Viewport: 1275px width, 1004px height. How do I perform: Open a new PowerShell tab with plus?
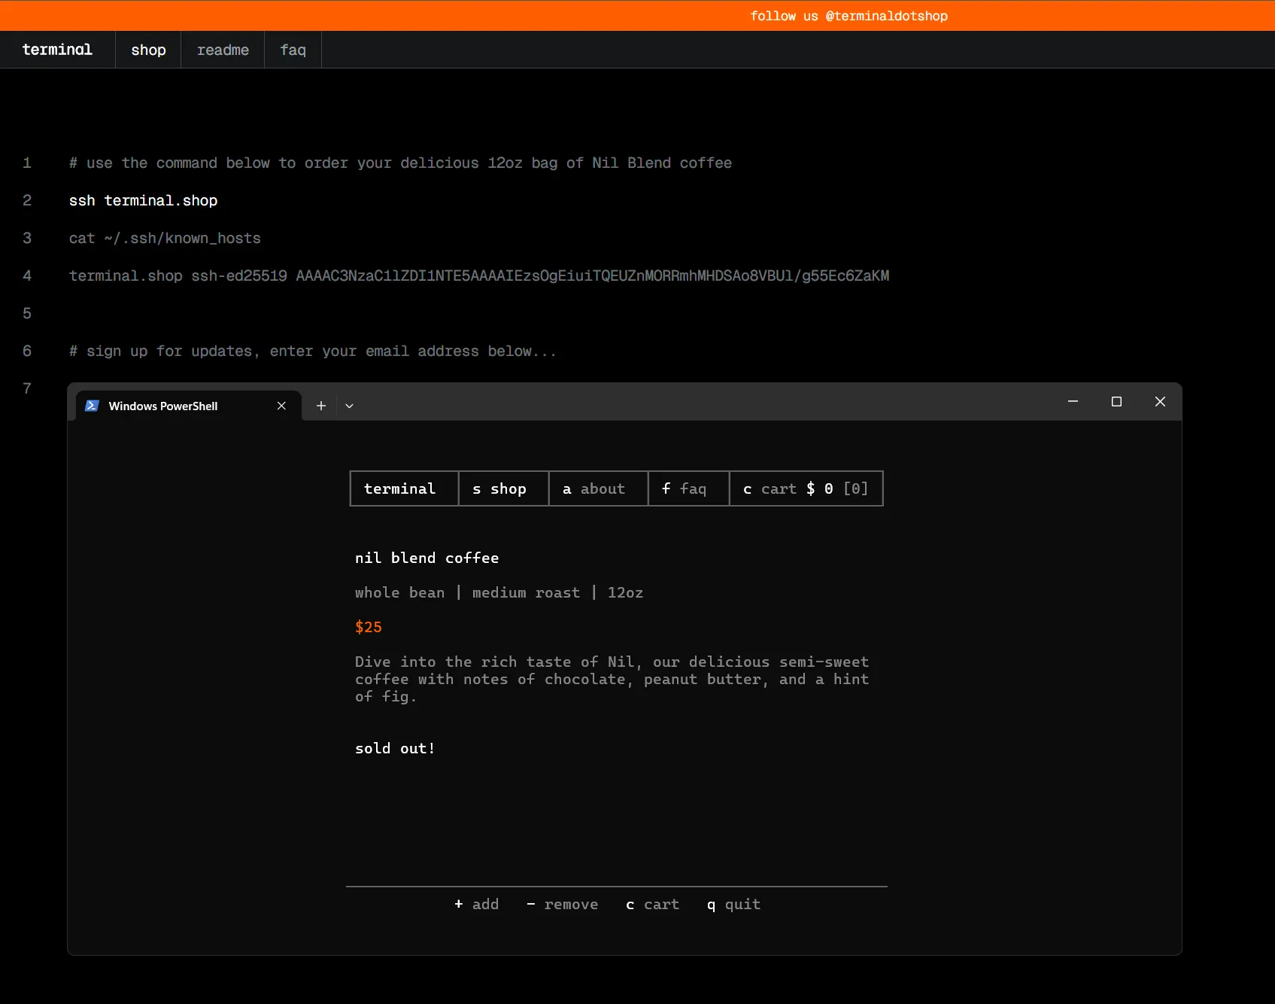point(321,406)
